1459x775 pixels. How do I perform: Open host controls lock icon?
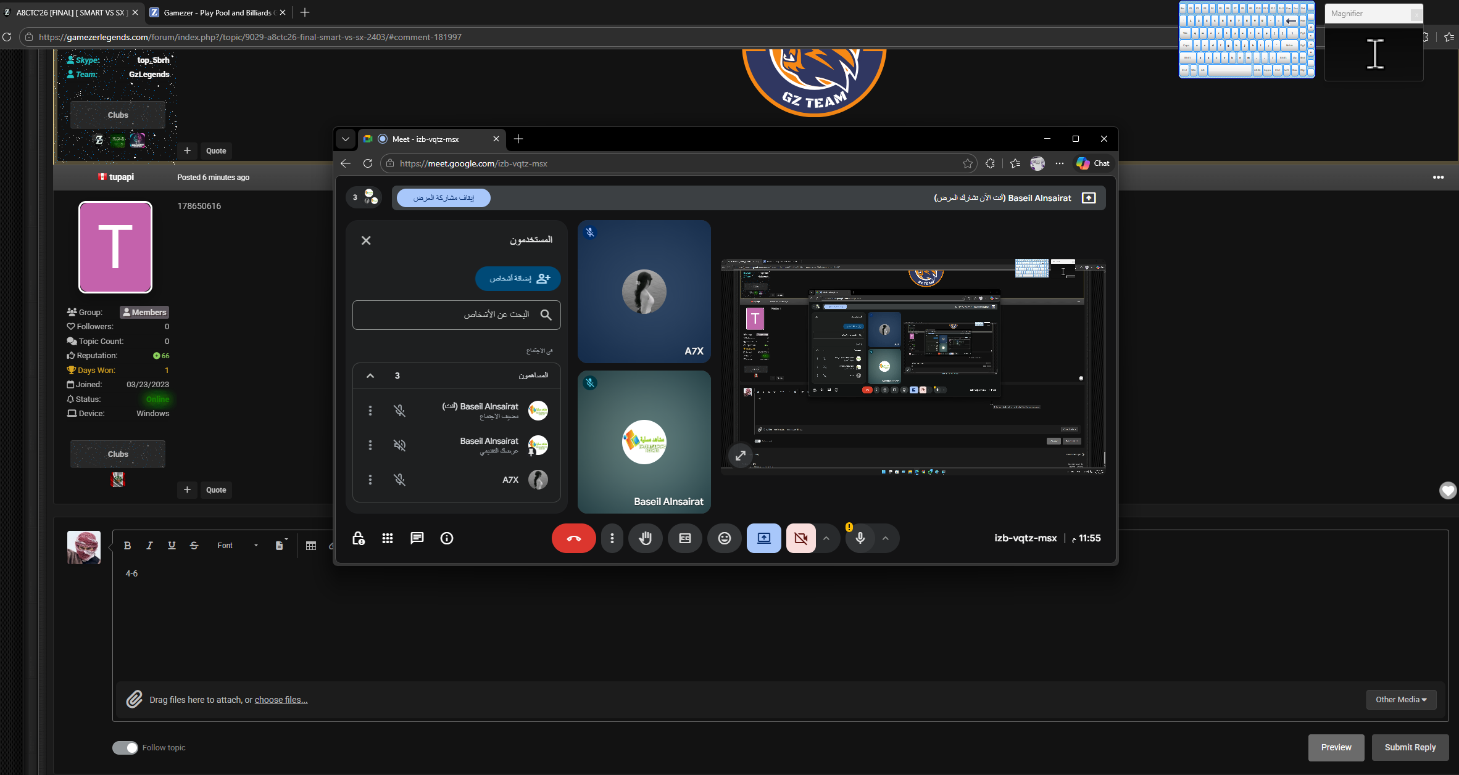click(358, 538)
